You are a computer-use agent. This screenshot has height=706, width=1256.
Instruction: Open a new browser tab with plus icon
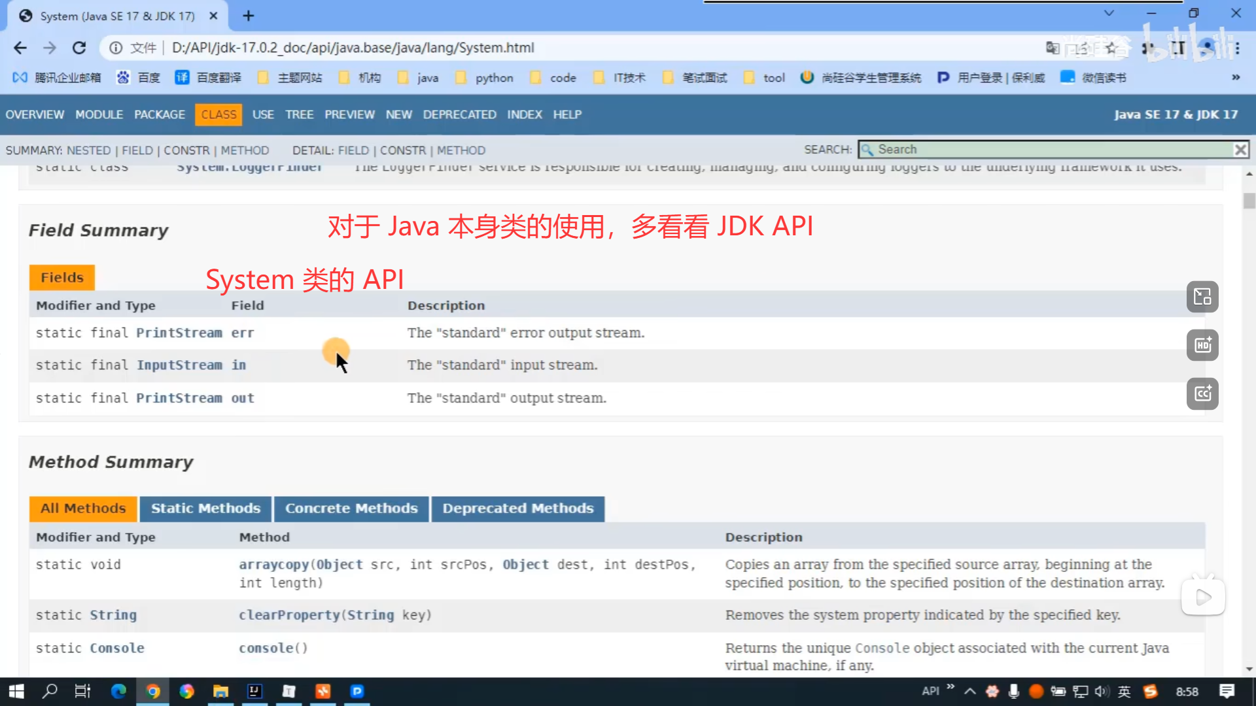click(x=248, y=16)
